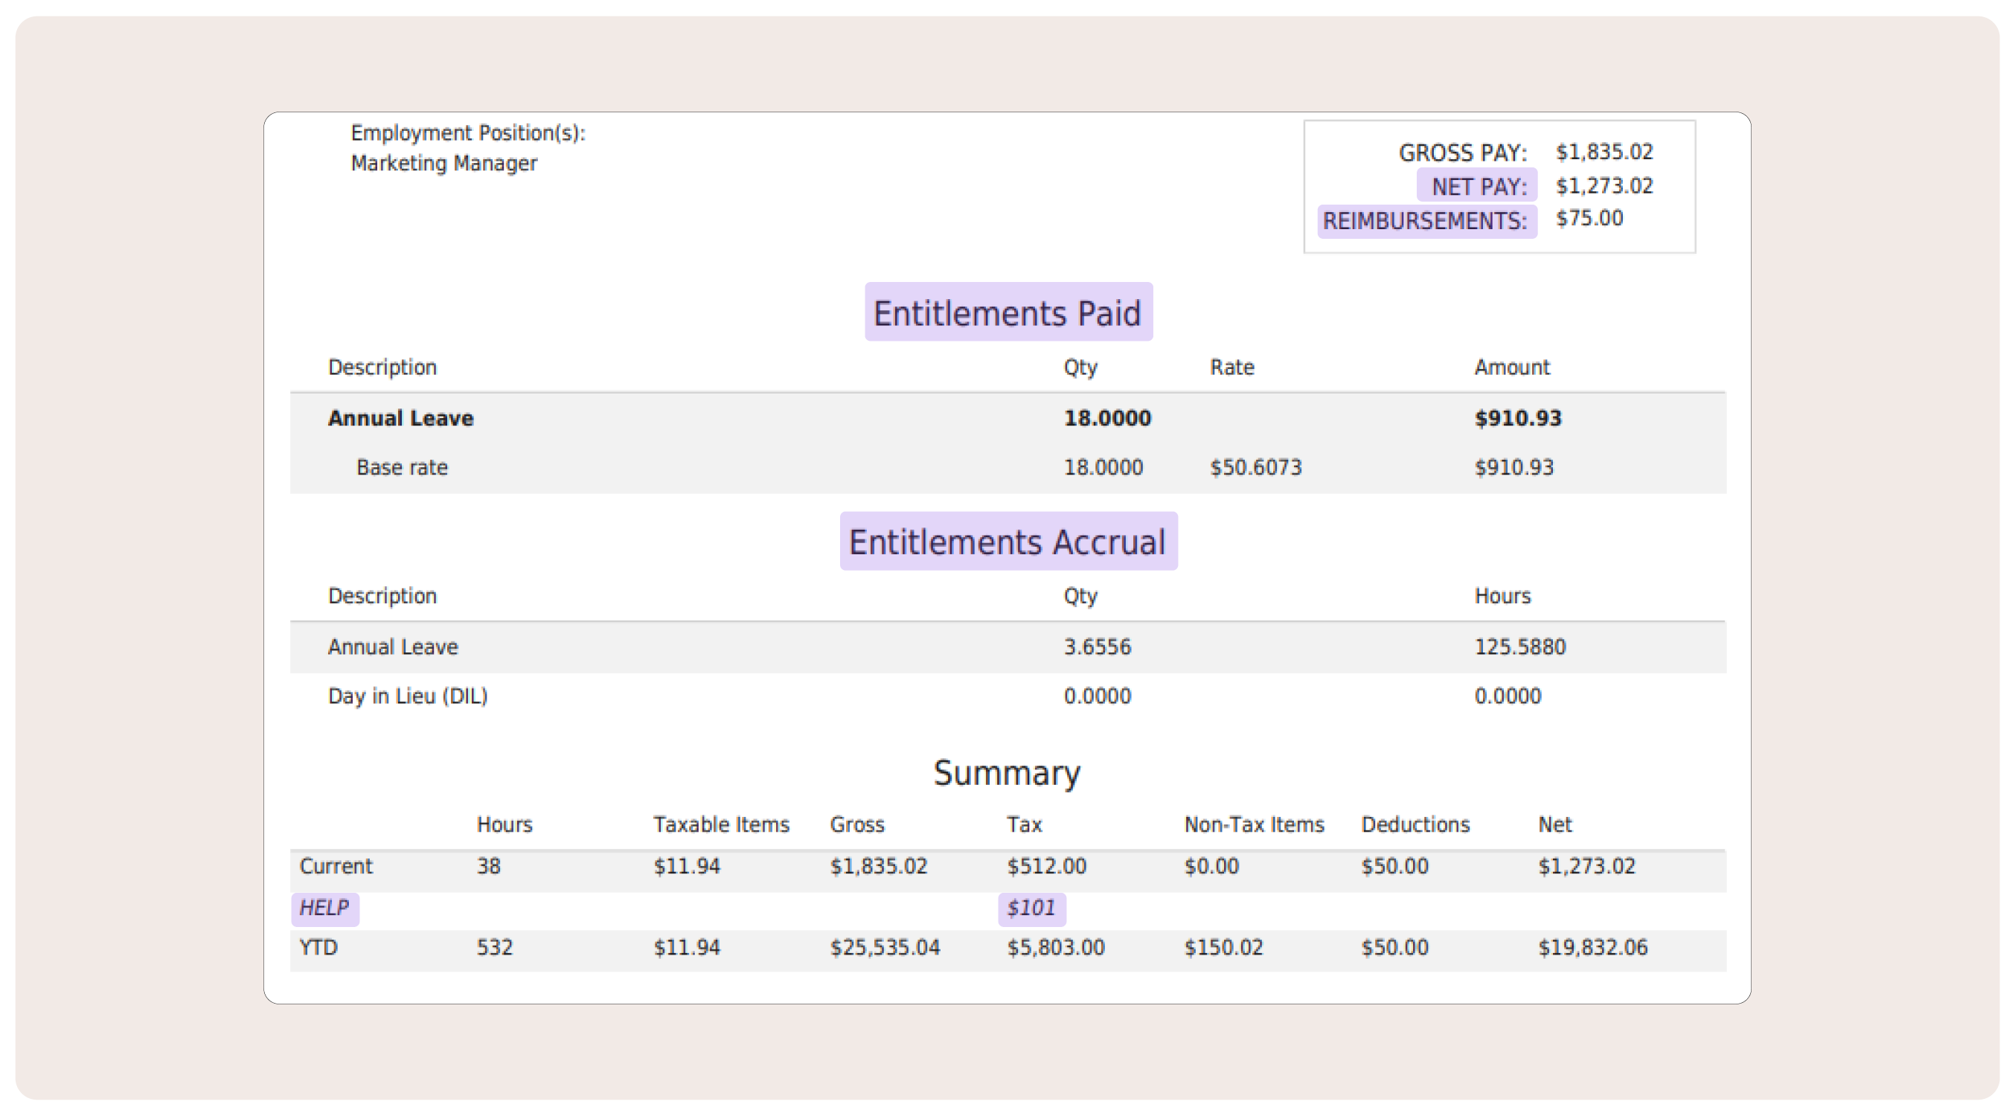2015x1116 pixels.
Task: Click the Entitlements Accrual heading
Action: point(1007,542)
